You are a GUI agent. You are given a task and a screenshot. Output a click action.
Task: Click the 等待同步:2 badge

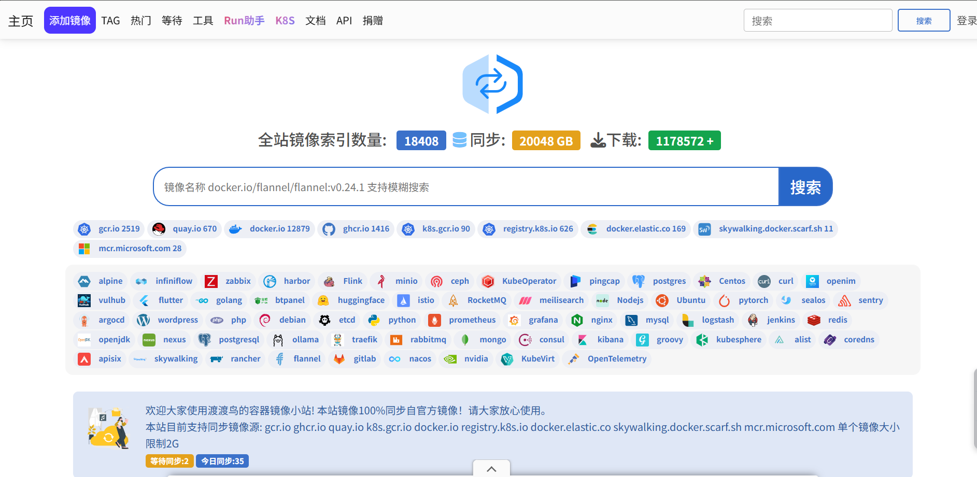[x=169, y=461]
